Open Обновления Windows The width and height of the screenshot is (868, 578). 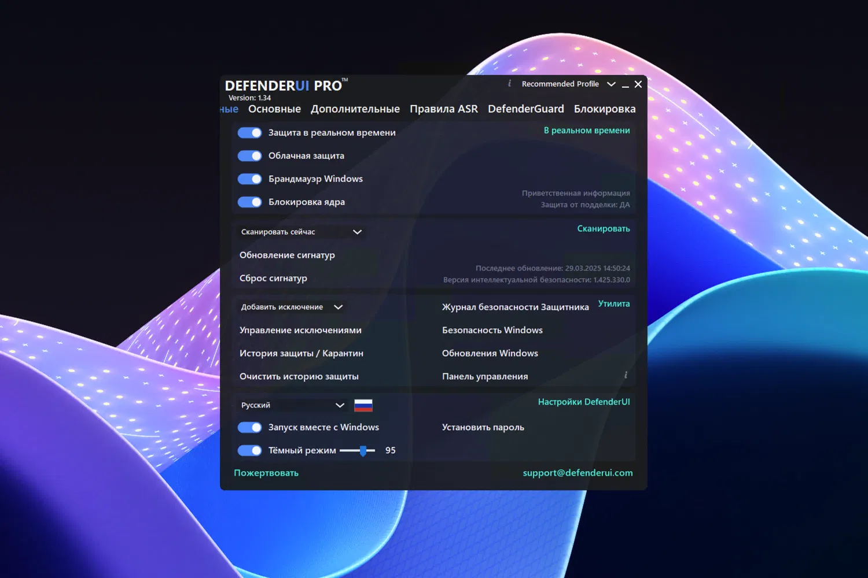[x=490, y=353]
